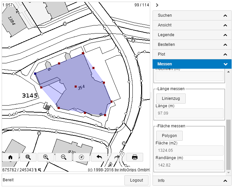Click the Logout button

pos(136,180)
